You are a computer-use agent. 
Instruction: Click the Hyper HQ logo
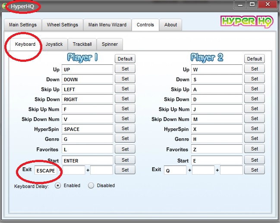pos(247,22)
